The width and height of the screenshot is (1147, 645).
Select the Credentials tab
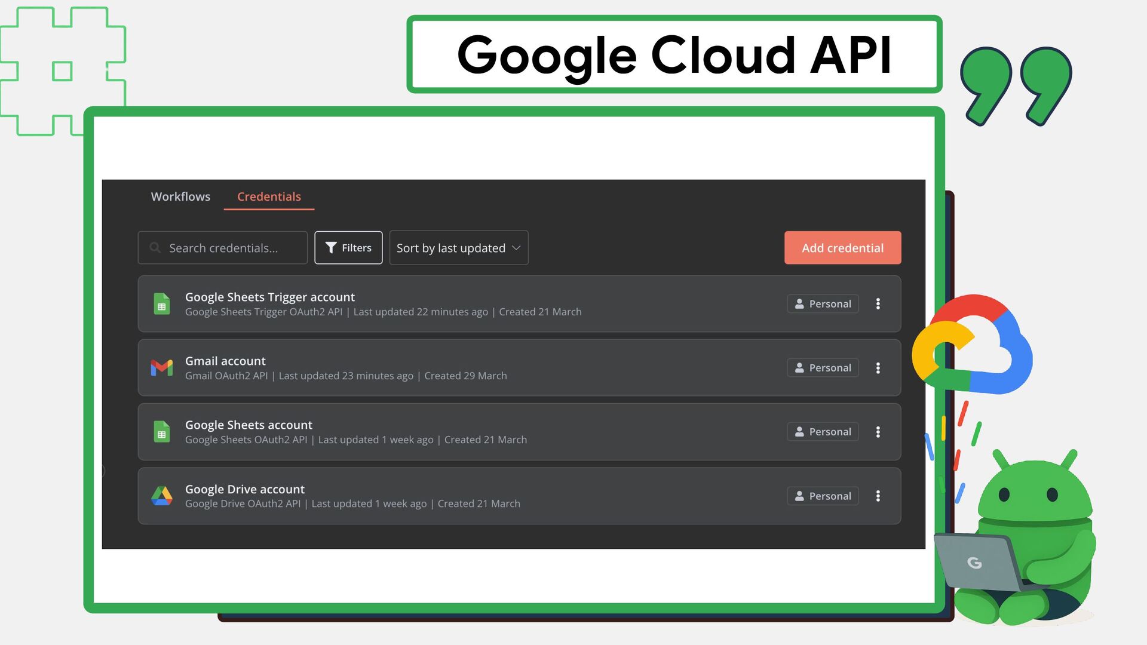click(269, 196)
